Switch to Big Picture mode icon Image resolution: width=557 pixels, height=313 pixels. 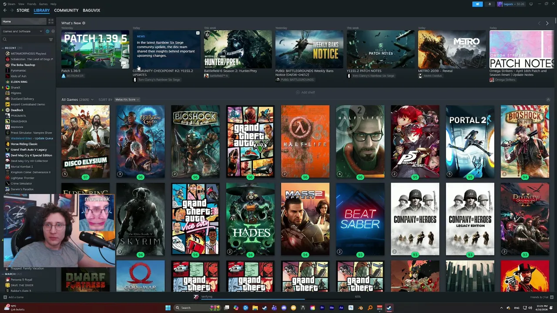[531, 4]
